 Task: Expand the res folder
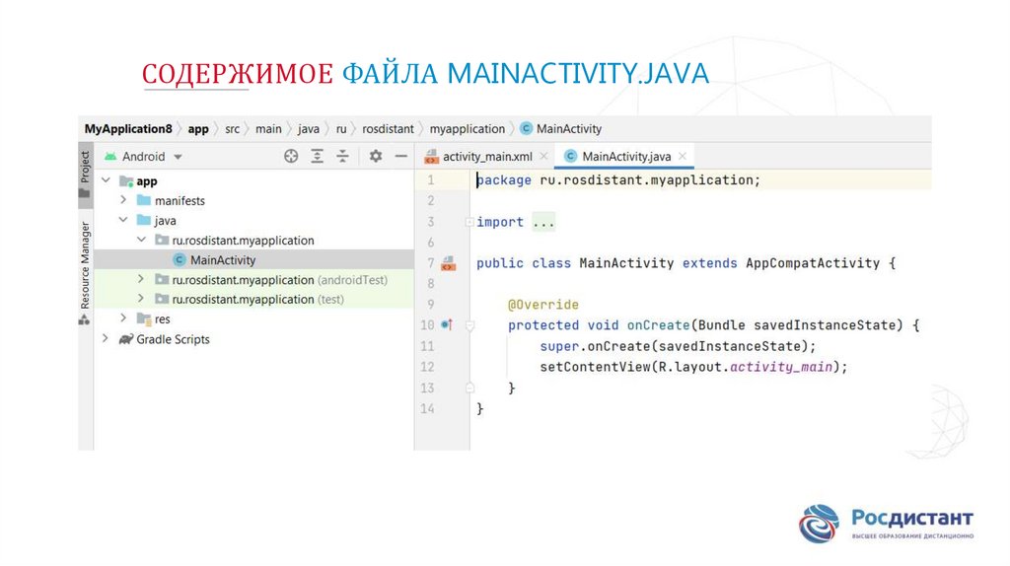(x=123, y=318)
